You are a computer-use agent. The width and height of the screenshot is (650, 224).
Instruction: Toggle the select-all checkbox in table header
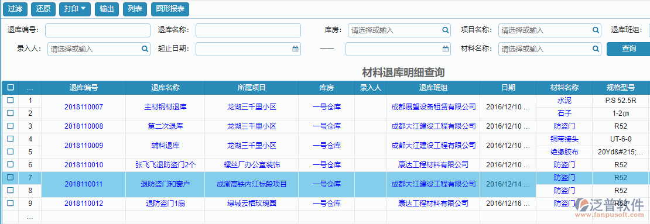tap(11, 87)
